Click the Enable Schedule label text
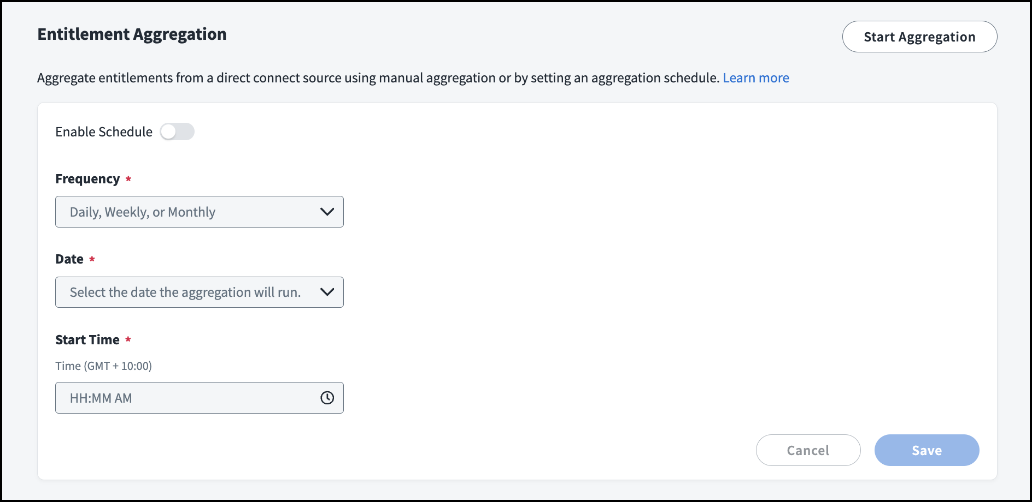 click(104, 132)
